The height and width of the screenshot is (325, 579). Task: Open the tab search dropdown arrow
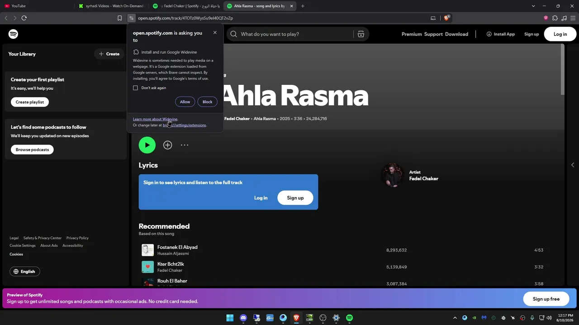[x=533, y=6]
